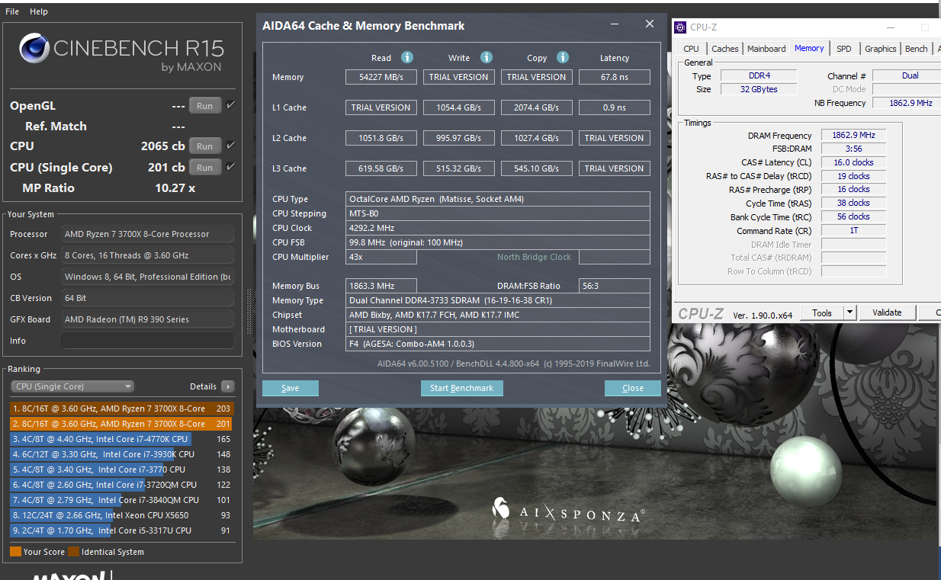Click the BIOS Version F4 AGESA field
The height and width of the screenshot is (580, 941).
pyautogui.click(x=497, y=344)
